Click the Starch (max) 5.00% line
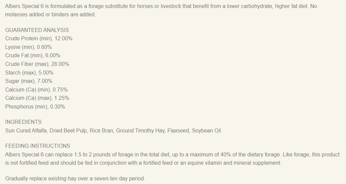Image resolution: width=346 pixels, height=184 pixels. pos(29,73)
